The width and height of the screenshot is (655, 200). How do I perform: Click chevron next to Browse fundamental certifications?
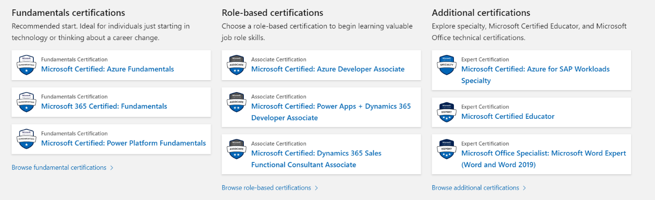click(112, 168)
